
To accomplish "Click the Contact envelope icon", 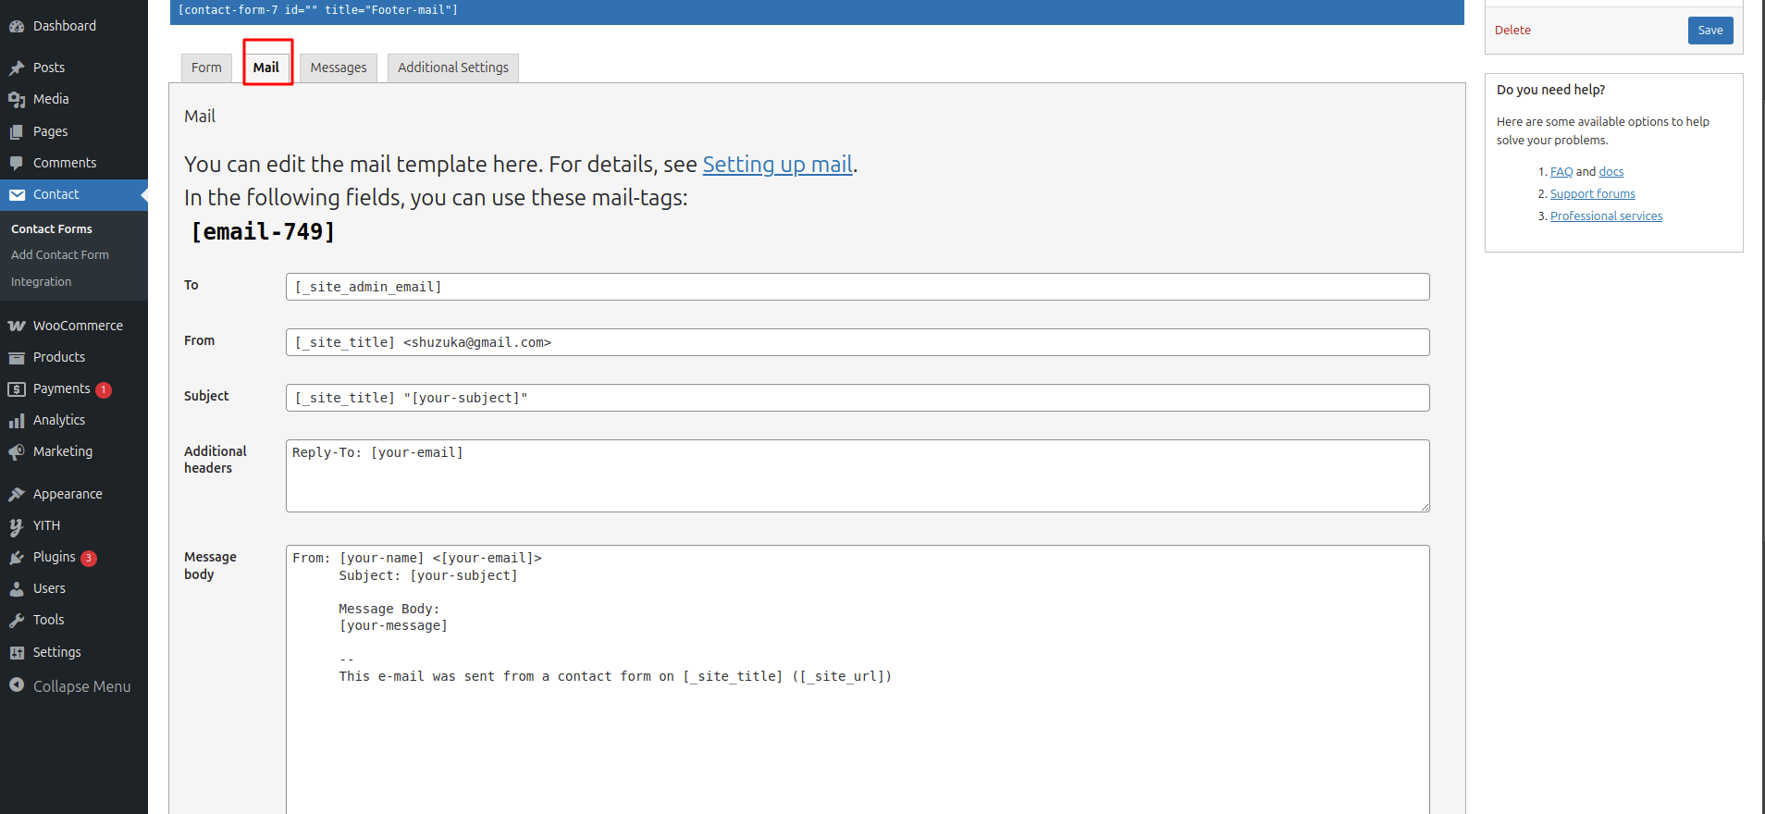I will tap(17, 195).
